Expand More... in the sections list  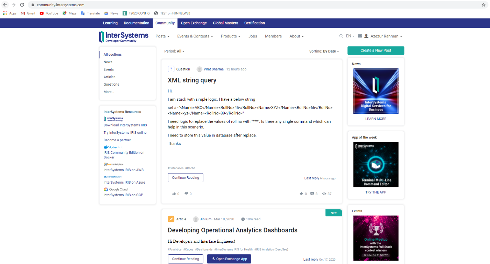click(x=109, y=92)
